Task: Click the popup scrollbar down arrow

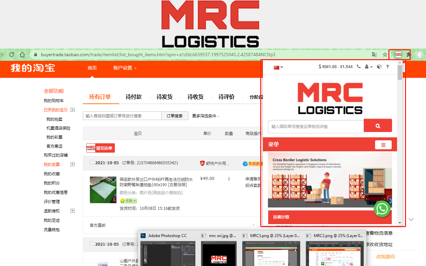Action: click(x=400, y=222)
